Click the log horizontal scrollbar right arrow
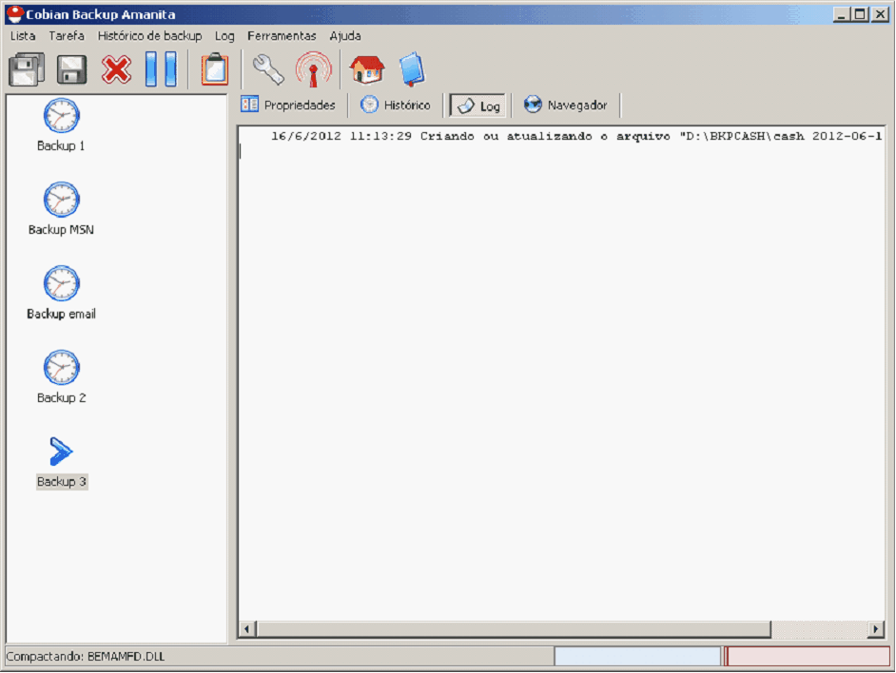The width and height of the screenshot is (896, 673). (876, 629)
